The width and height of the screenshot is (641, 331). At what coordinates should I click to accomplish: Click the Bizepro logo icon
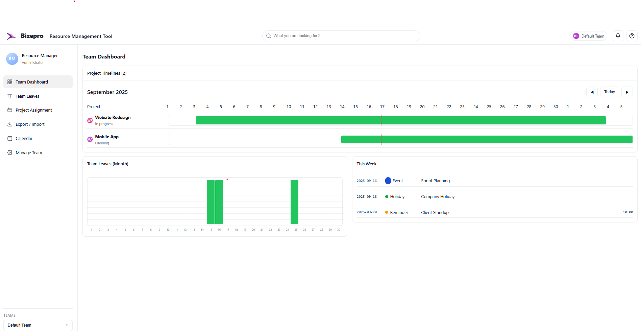11,36
